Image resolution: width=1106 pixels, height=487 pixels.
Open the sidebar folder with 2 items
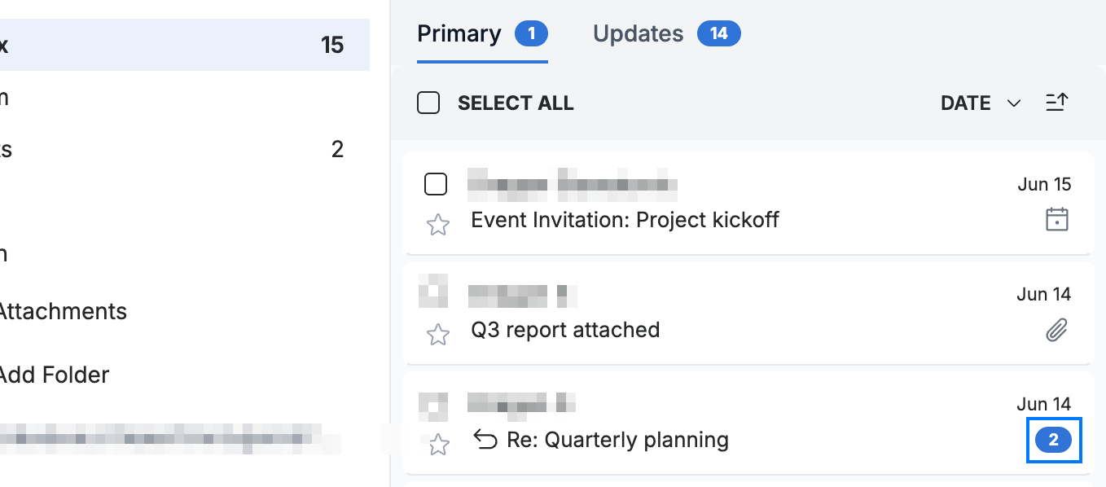tap(185, 149)
